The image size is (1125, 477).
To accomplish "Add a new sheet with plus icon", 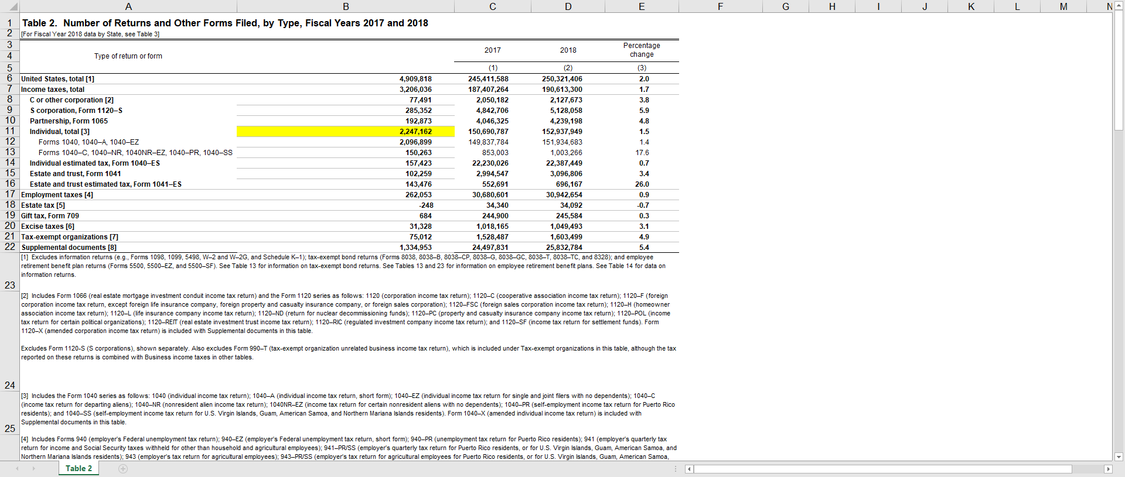I will click(123, 469).
